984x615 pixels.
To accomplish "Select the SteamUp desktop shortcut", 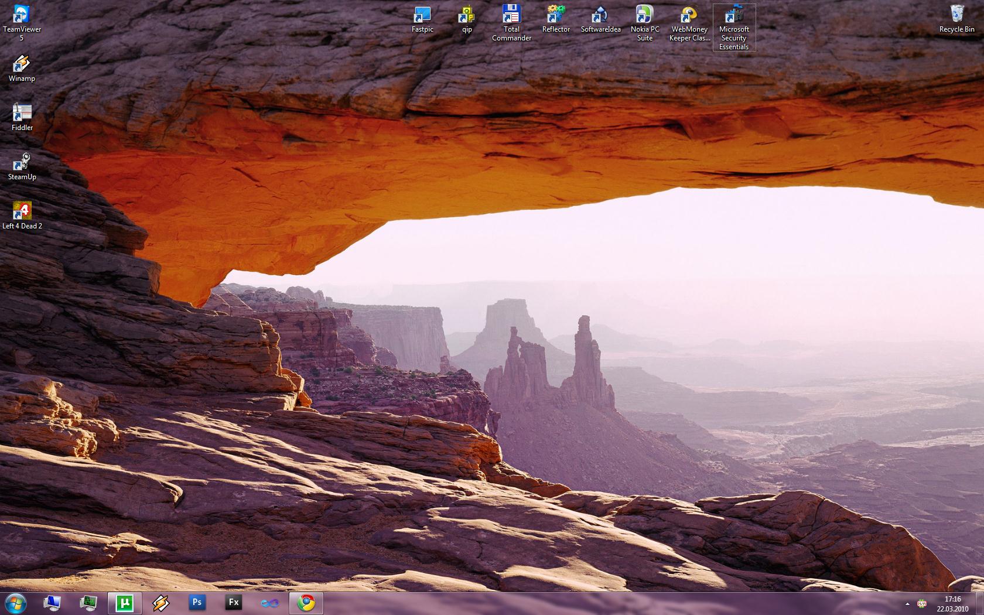I will tap(22, 162).
